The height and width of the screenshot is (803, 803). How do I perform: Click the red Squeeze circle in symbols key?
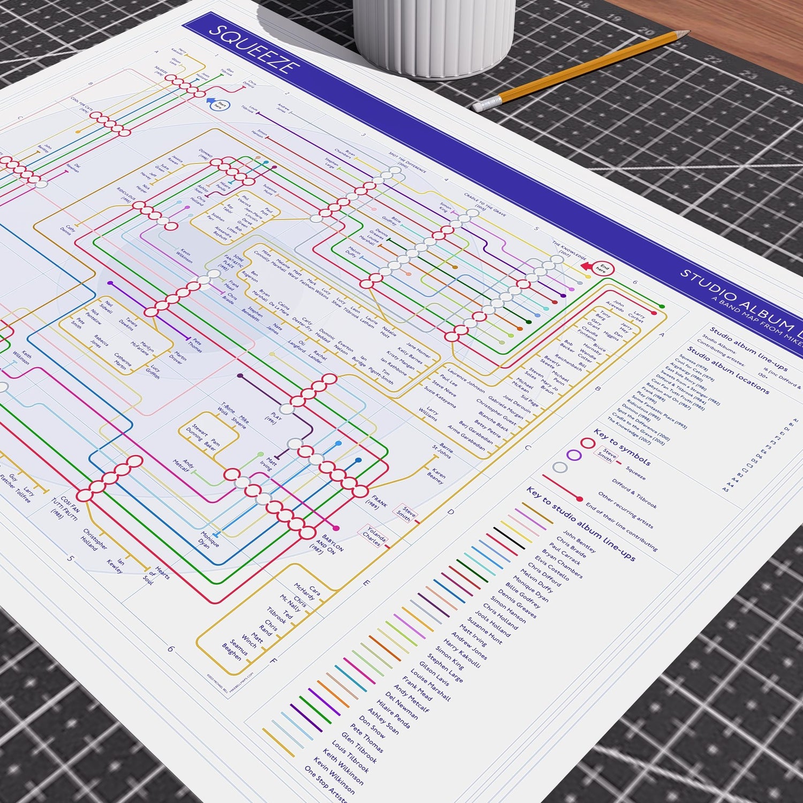pyautogui.click(x=588, y=443)
